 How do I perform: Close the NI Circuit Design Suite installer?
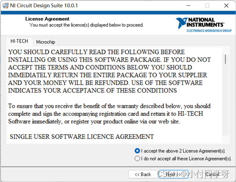226,6
